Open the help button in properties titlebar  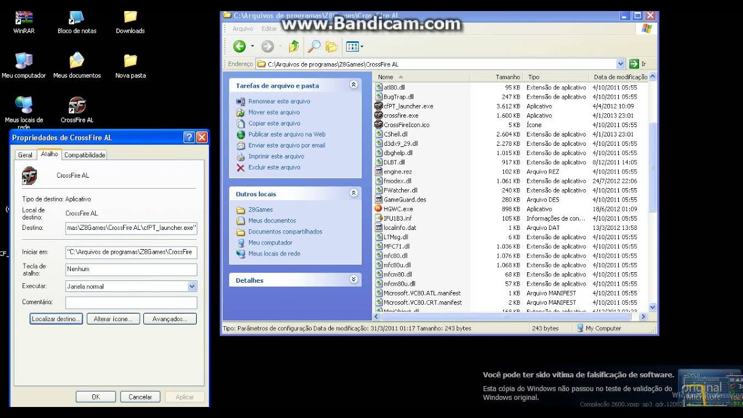pyautogui.click(x=189, y=138)
